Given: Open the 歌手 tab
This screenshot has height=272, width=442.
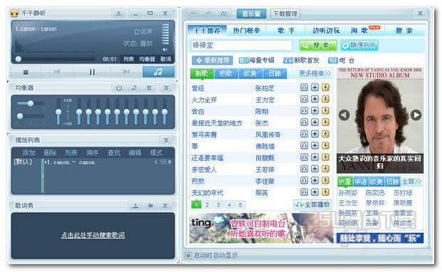Looking at the screenshot, I should click(x=286, y=31).
